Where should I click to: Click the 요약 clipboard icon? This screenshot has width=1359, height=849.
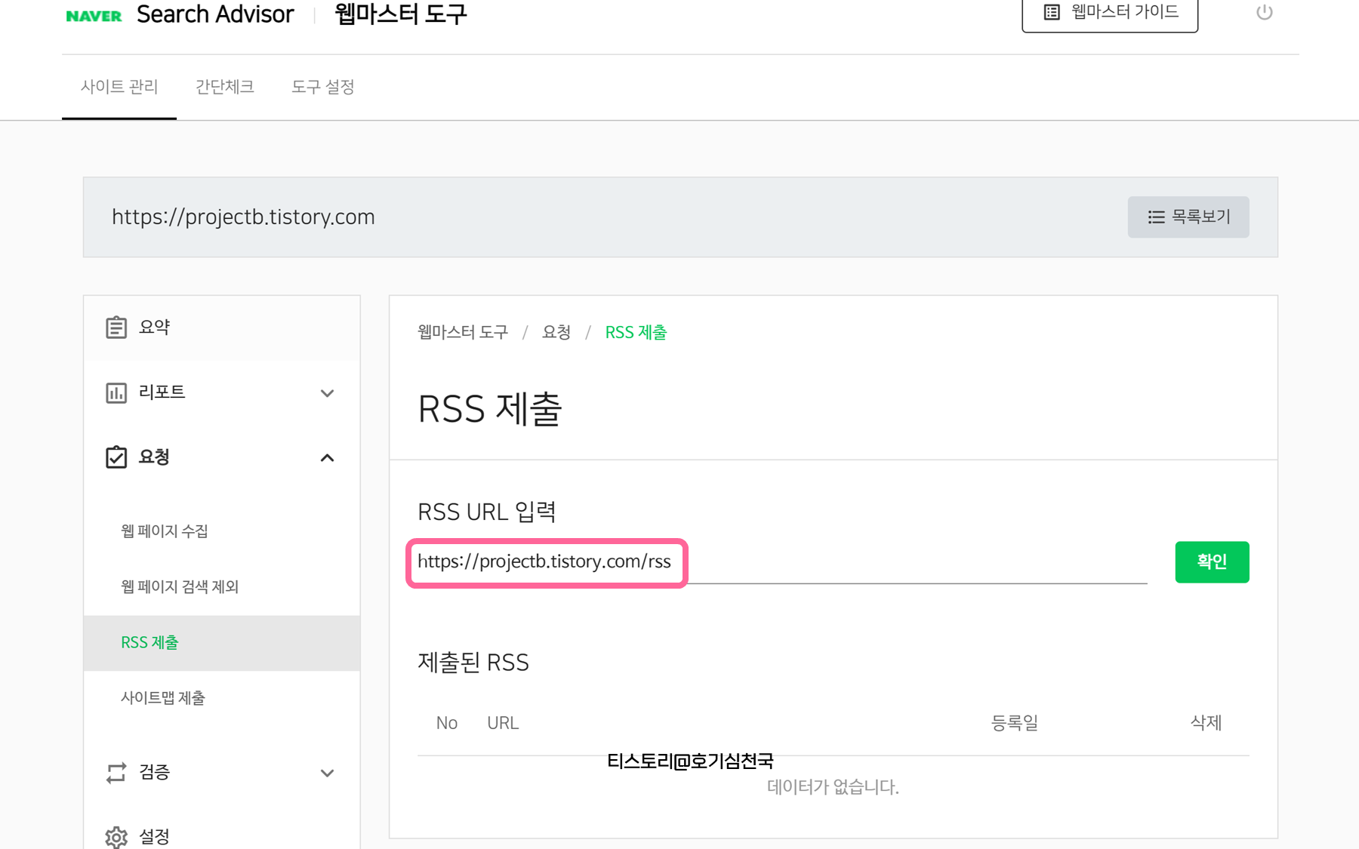point(116,328)
